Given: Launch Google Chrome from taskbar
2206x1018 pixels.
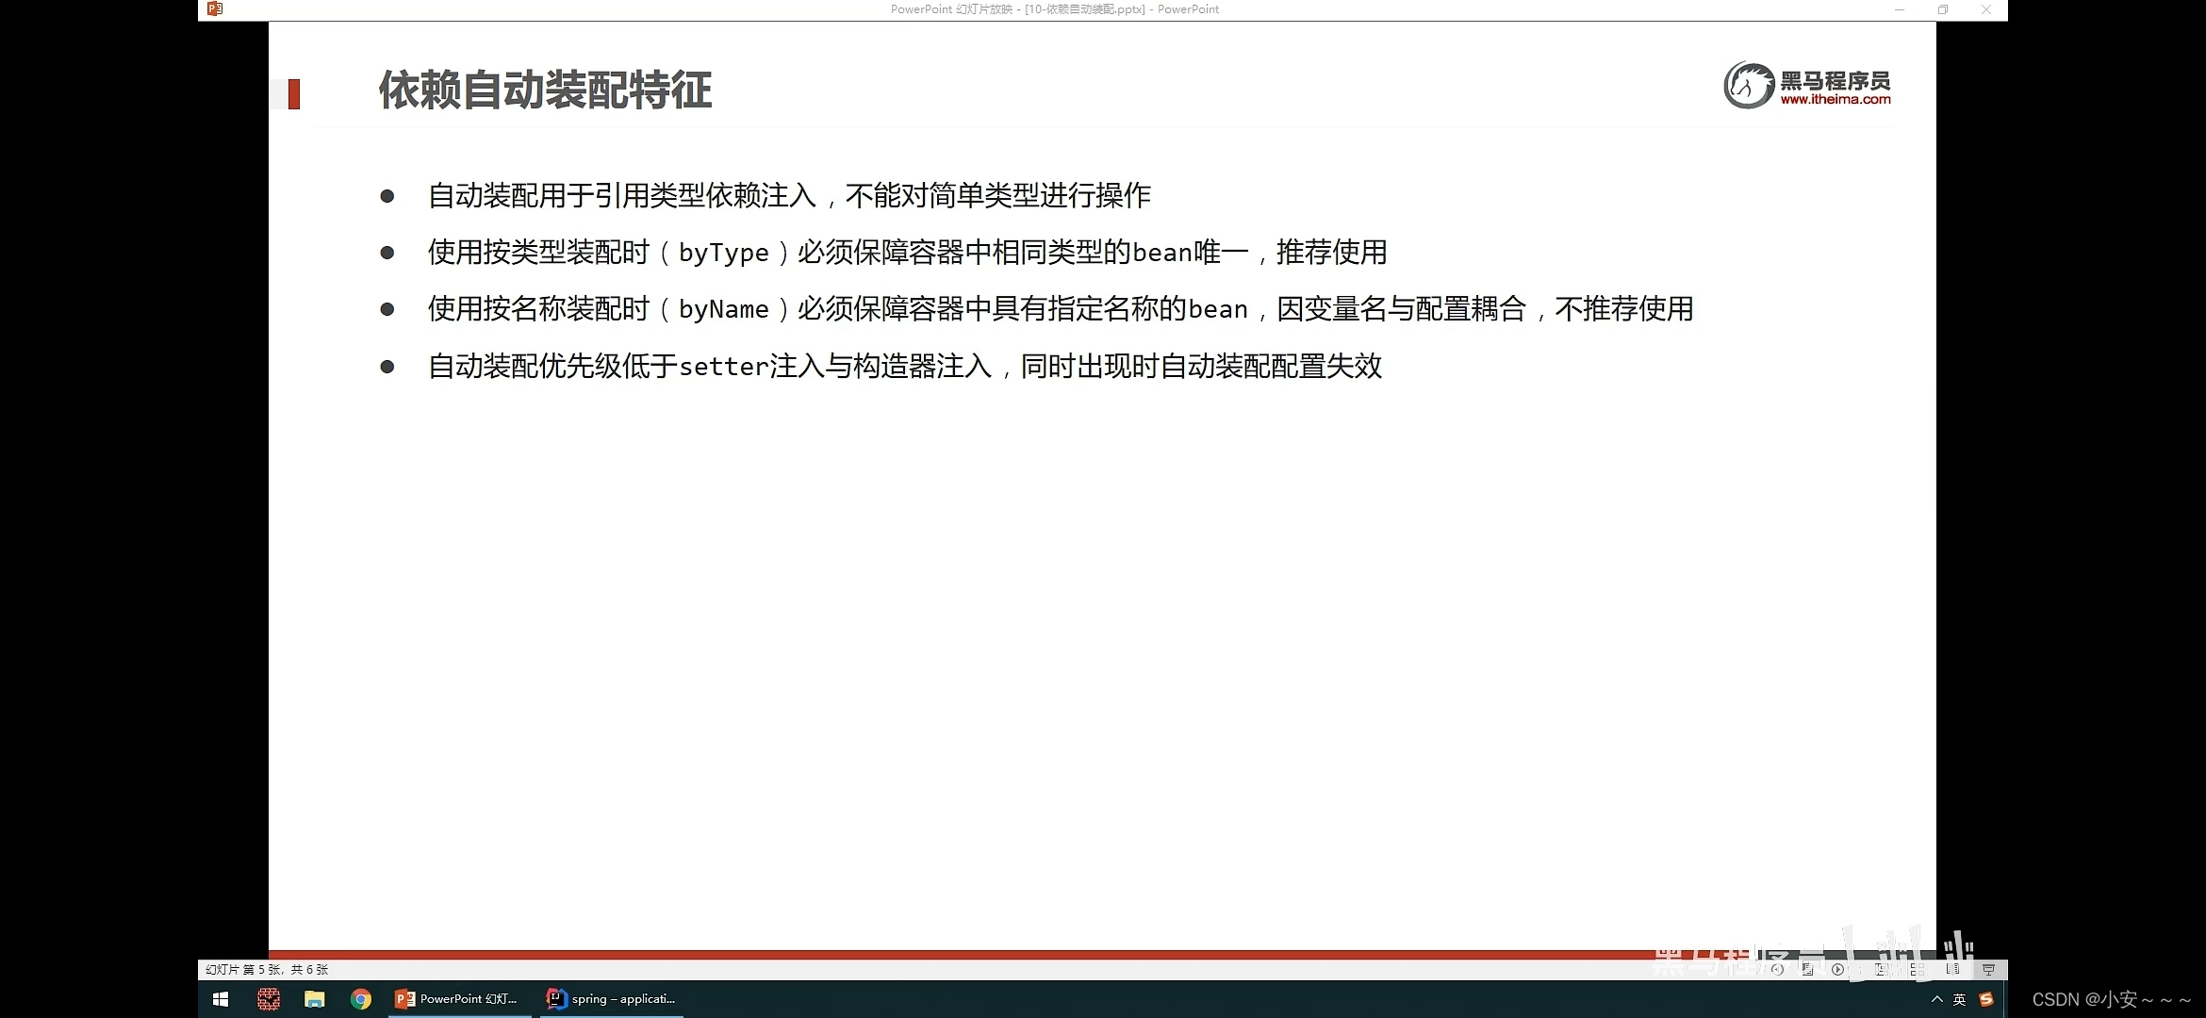Looking at the screenshot, I should (x=360, y=999).
